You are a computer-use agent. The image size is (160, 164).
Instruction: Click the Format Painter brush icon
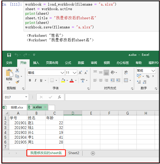pyautogui.click(x=17, y=82)
